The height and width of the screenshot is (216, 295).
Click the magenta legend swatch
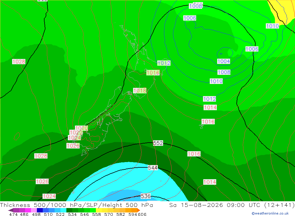(x=28, y=210)
